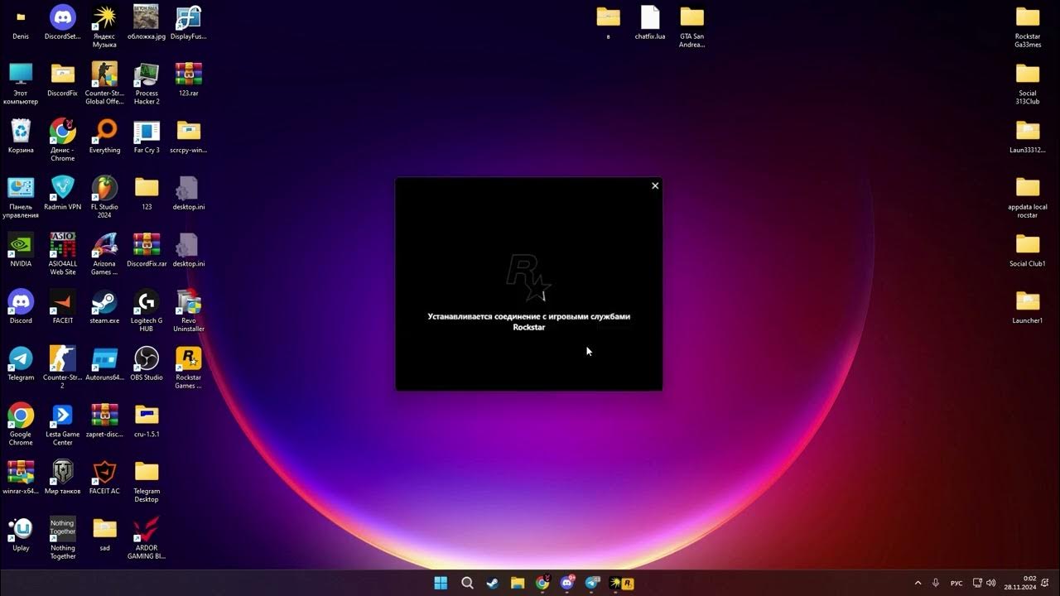Image resolution: width=1060 pixels, height=596 pixels.
Task: Open Nothing Together shortcut
Action: pyautogui.click(x=63, y=537)
